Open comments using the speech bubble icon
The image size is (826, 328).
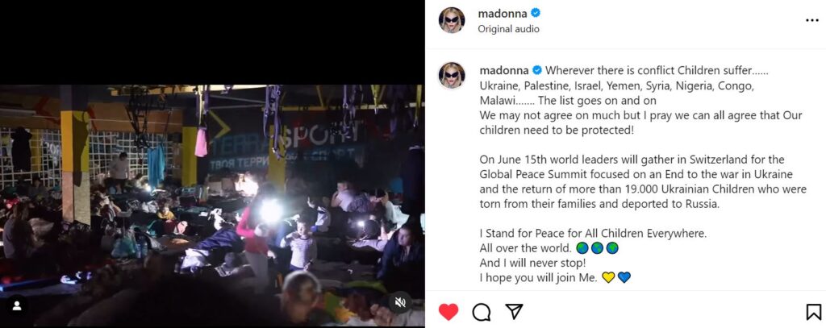pyautogui.click(x=481, y=312)
